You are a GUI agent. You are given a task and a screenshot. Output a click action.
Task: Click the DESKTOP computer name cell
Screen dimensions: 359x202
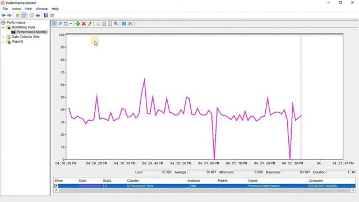pyautogui.click(x=323, y=186)
